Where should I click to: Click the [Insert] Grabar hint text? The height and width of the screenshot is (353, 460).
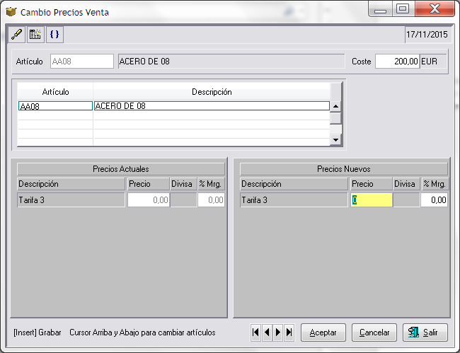click(x=38, y=332)
